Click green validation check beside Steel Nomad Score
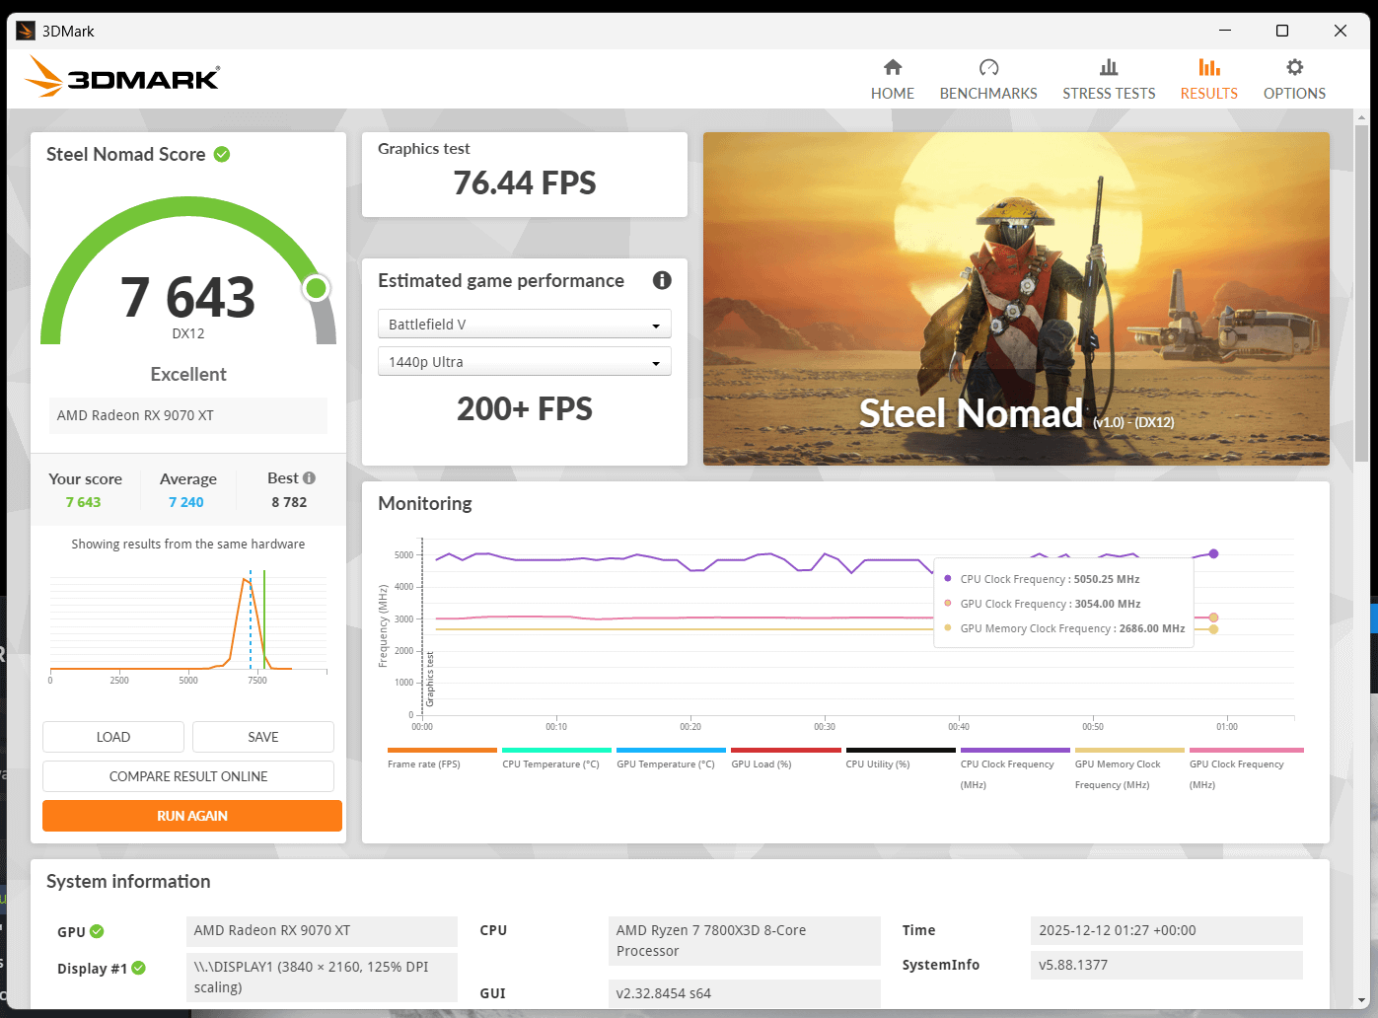 point(222,154)
